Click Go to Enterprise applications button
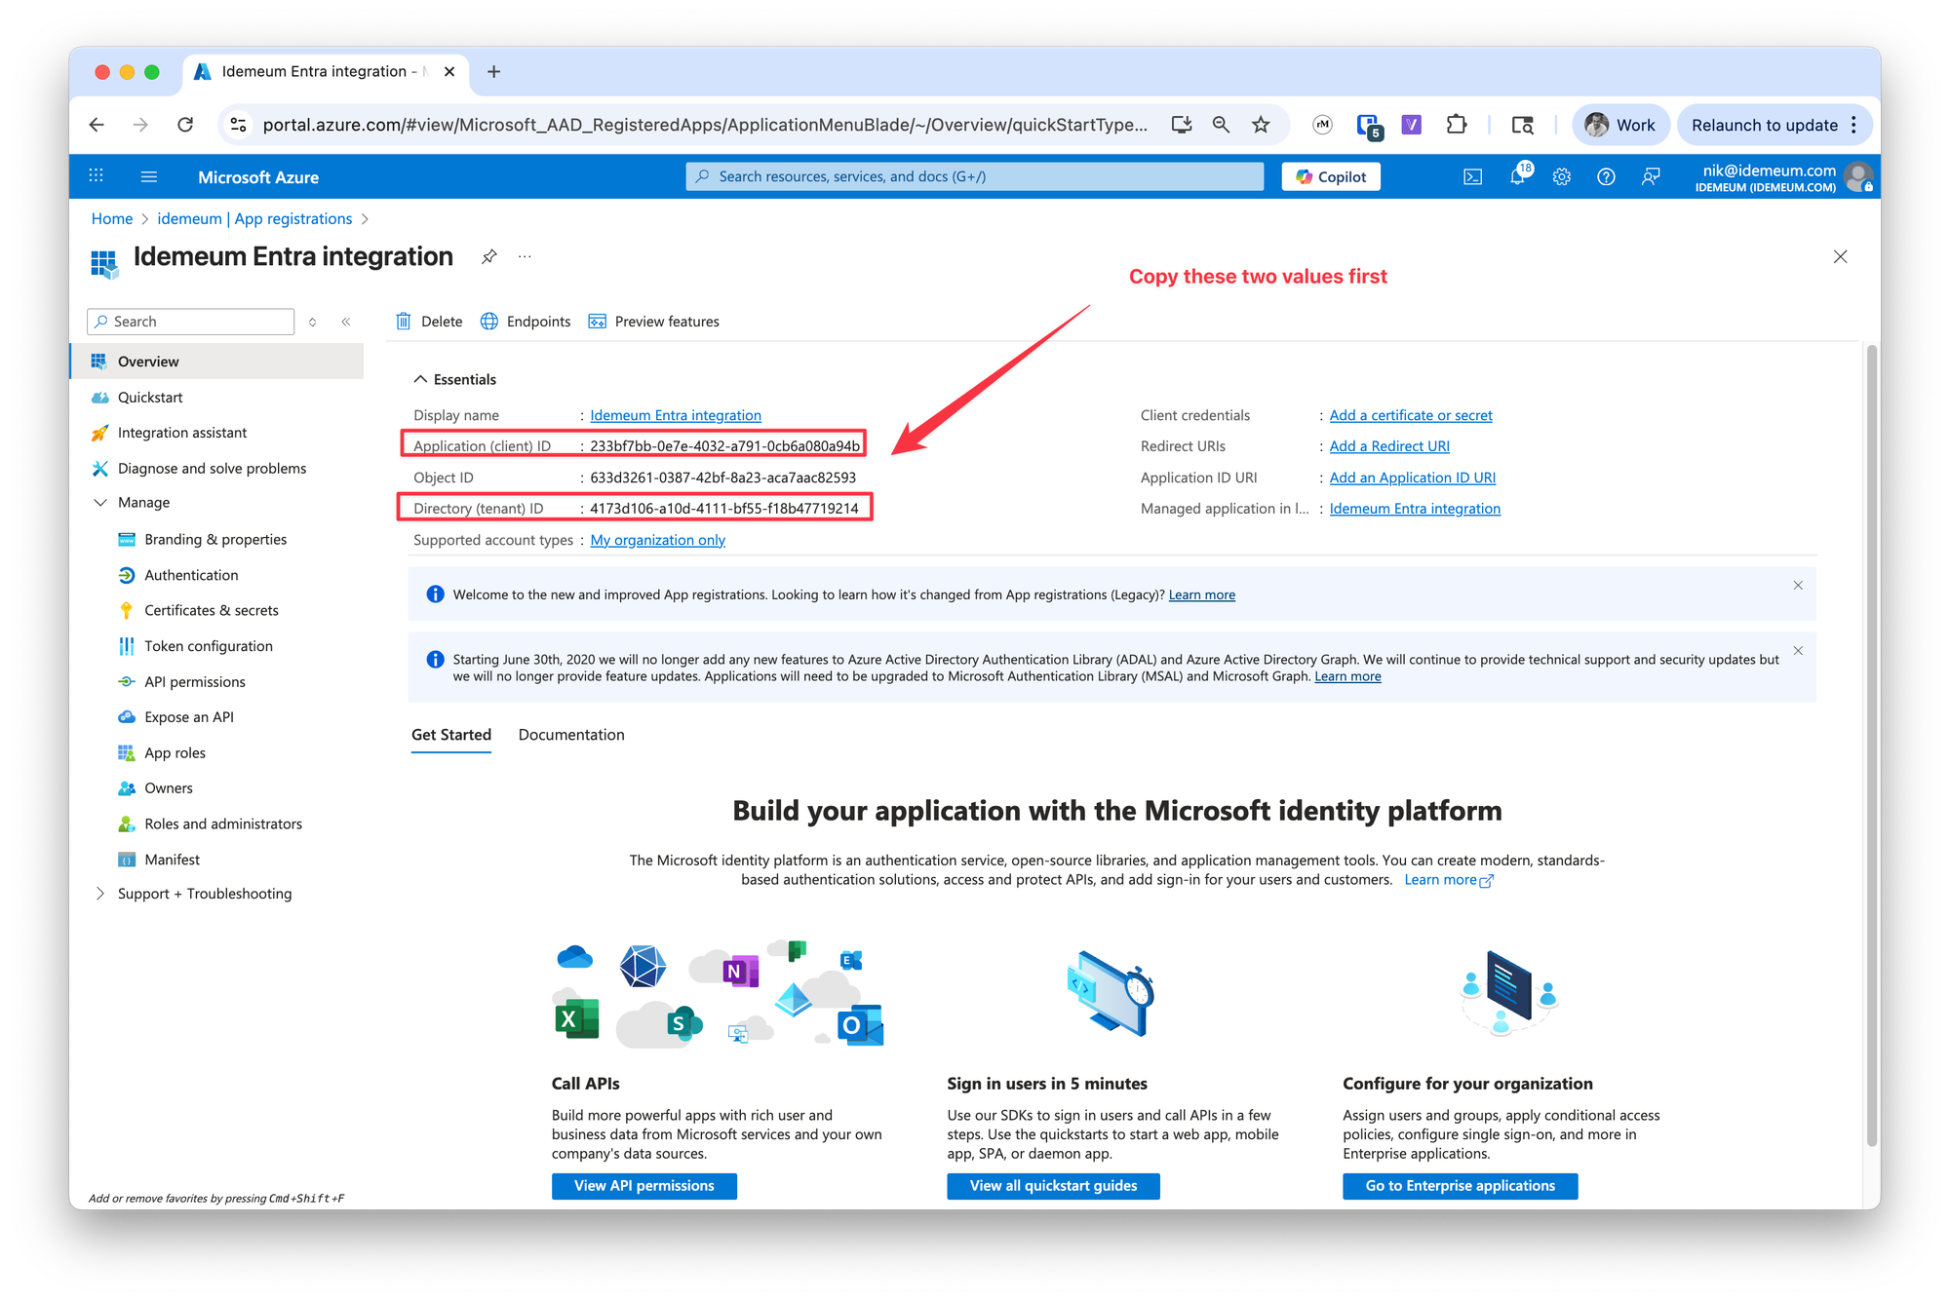This screenshot has width=1950, height=1301. [1460, 1186]
